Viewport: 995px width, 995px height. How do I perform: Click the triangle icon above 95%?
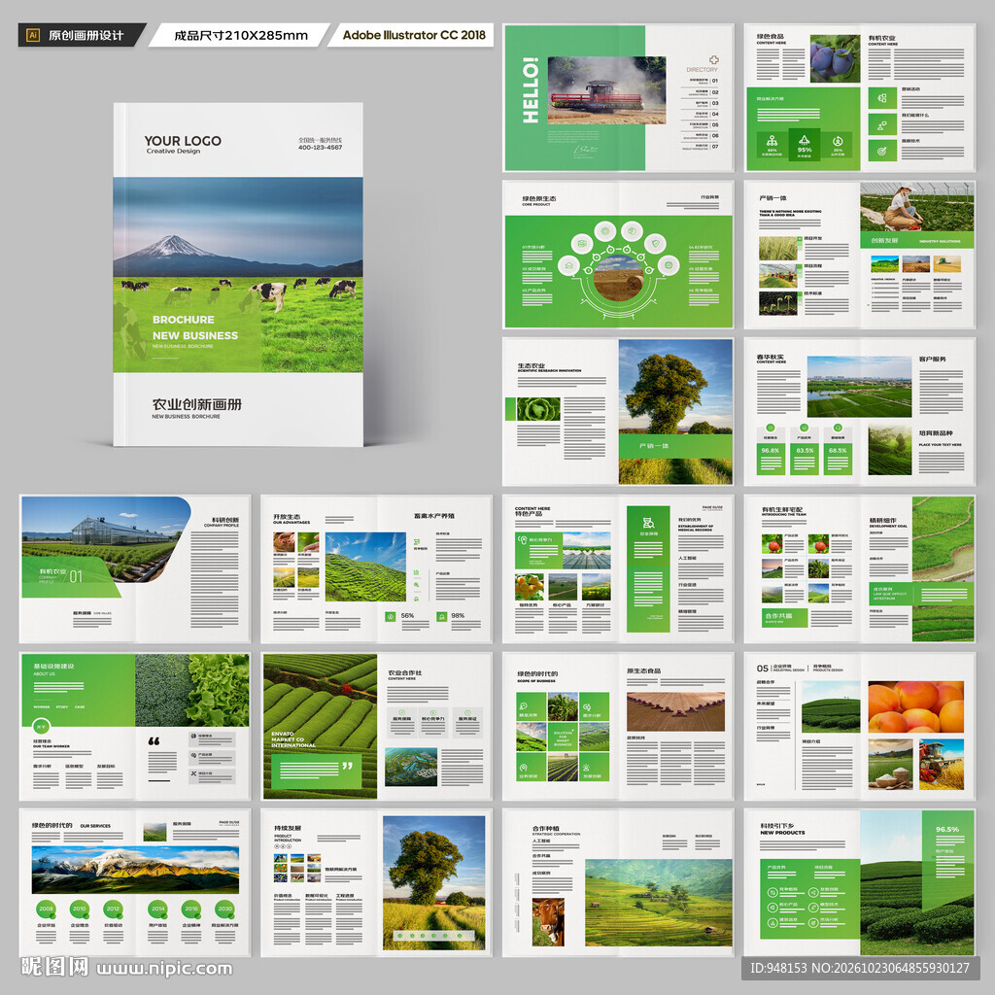point(804,139)
